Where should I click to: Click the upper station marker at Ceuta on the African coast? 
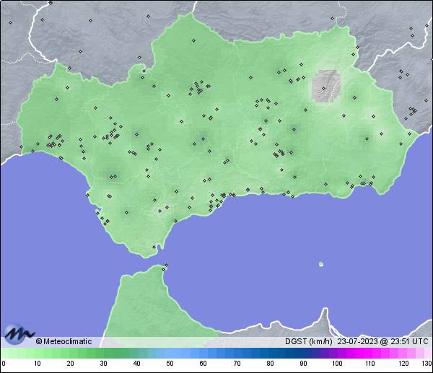pyautogui.click(x=166, y=266)
